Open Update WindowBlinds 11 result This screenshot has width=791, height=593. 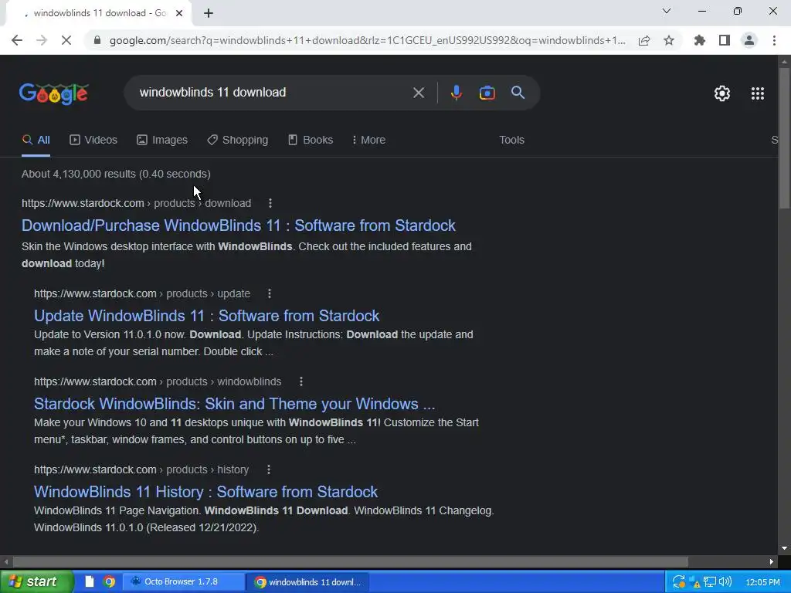pyautogui.click(x=207, y=316)
